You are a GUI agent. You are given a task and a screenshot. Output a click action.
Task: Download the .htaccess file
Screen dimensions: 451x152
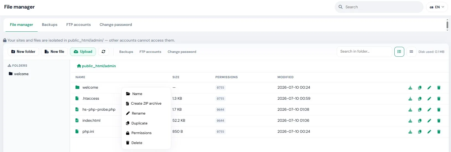pos(410,99)
